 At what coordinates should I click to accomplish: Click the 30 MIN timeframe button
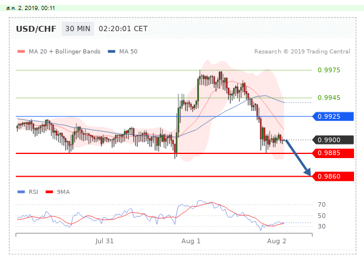coord(77,29)
